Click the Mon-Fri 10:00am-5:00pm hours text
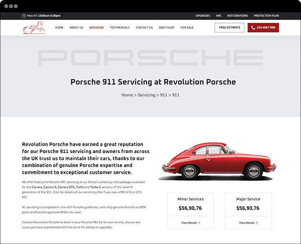The height and width of the screenshot is (244, 301). [x=44, y=16]
